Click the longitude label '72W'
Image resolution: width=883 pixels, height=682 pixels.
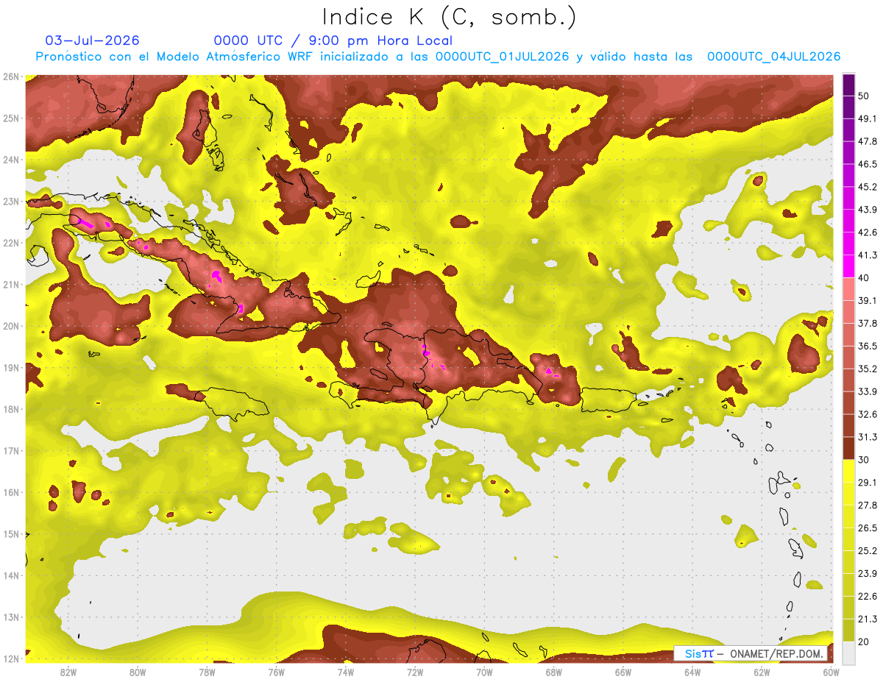coord(414,673)
